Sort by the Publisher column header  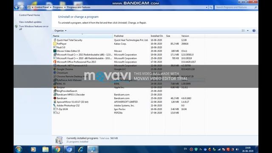tap(131, 36)
